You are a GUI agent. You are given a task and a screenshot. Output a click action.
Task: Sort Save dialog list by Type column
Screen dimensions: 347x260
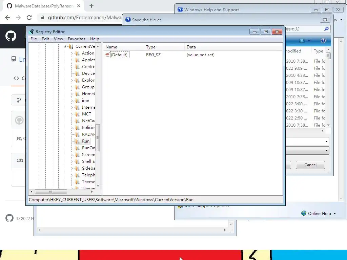coord(319,51)
